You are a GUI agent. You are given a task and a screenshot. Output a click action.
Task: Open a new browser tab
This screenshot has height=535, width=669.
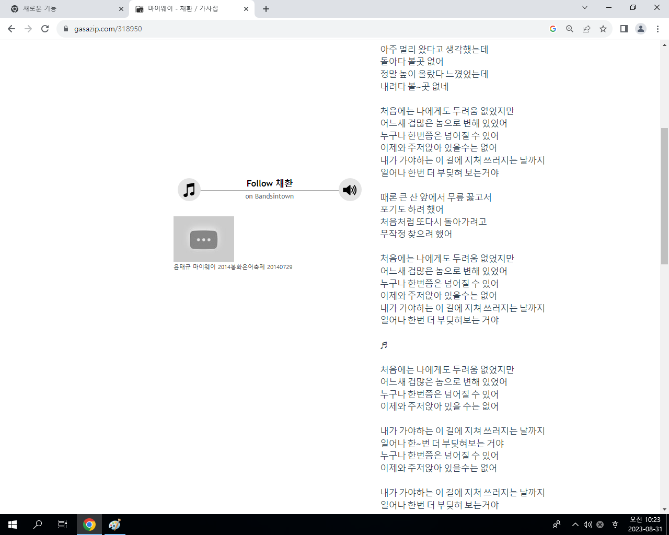coord(266,9)
